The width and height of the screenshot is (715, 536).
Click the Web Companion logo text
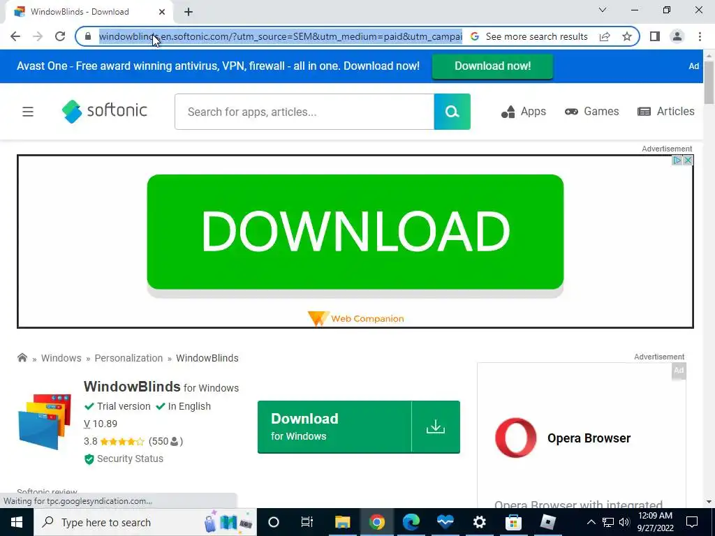(355, 318)
